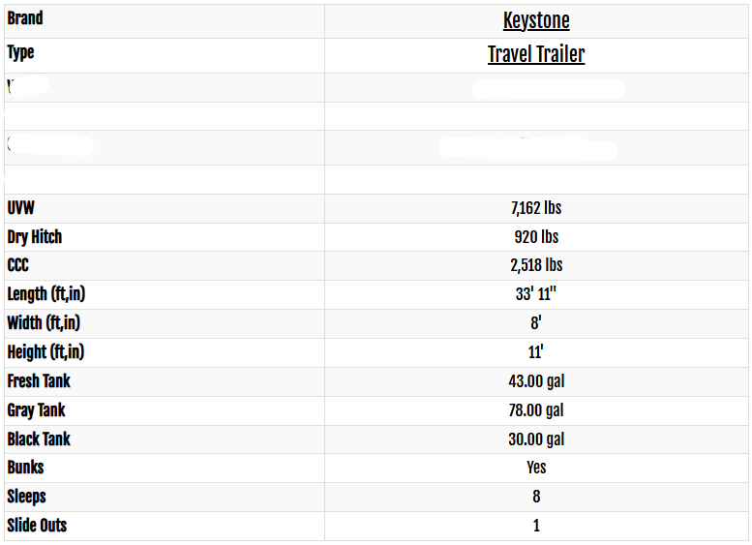Select the UVW value 7,162 lbs

click(x=536, y=208)
